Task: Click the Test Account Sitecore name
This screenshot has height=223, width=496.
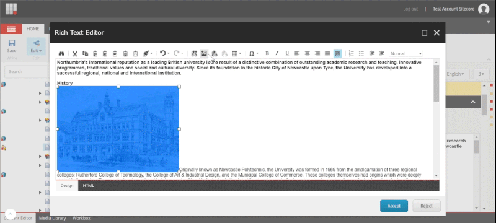Action: pyautogui.click(x=454, y=9)
